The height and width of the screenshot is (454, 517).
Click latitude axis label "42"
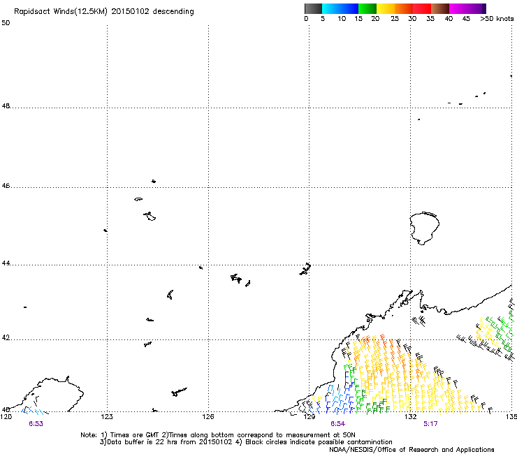pos(6,337)
